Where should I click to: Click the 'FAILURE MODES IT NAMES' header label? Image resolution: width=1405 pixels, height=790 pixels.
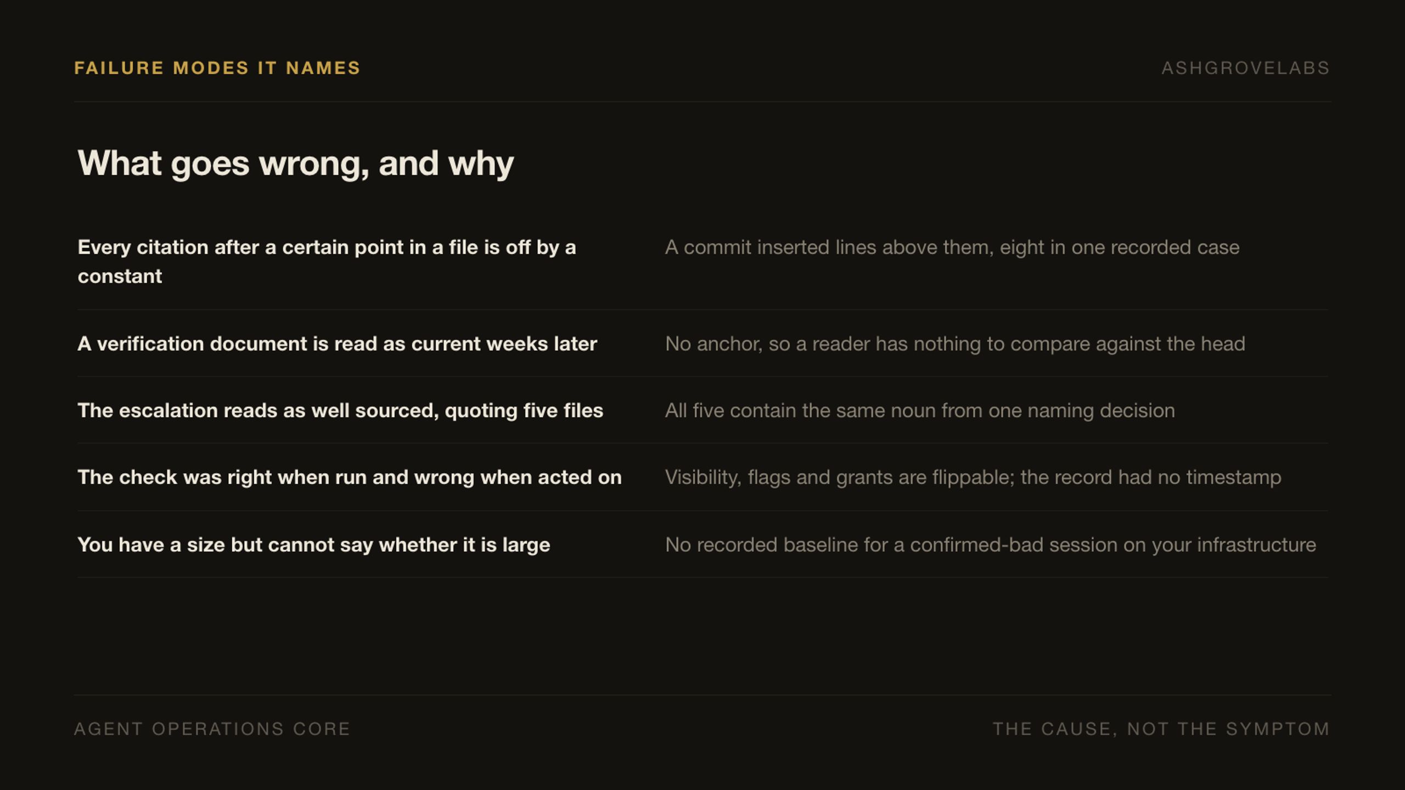coord(217,68)
